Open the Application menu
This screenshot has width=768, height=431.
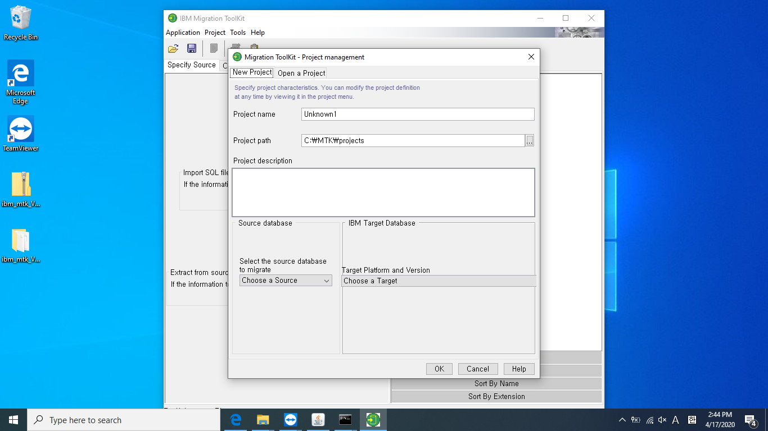[x=183, y=33]
